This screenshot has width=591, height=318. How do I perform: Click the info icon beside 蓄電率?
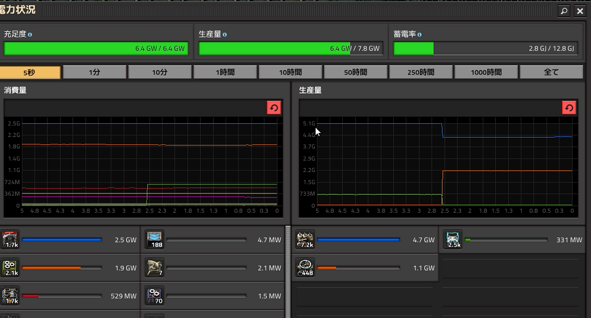419,35
